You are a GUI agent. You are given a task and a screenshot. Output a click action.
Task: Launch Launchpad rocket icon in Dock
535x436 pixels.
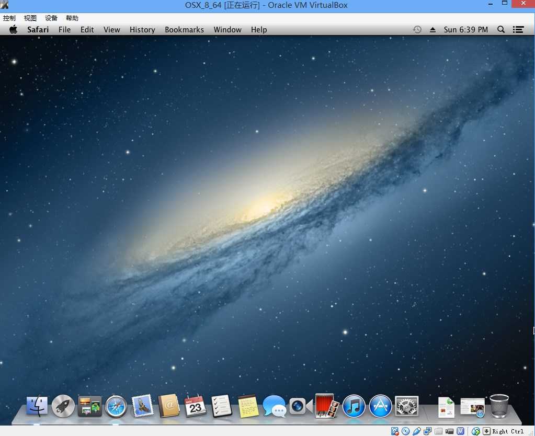63,406
